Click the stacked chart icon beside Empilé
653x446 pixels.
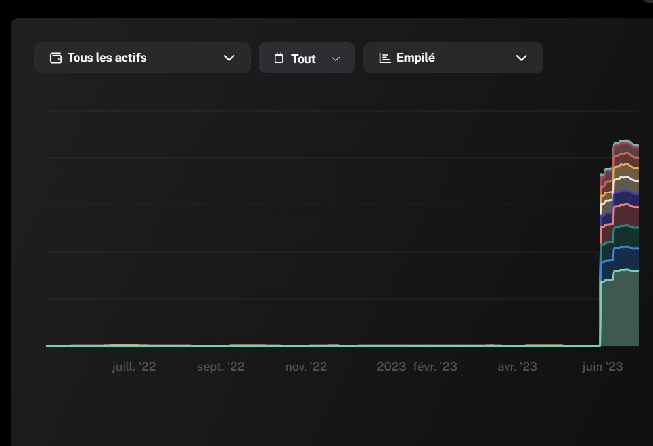tap(385, 58)
